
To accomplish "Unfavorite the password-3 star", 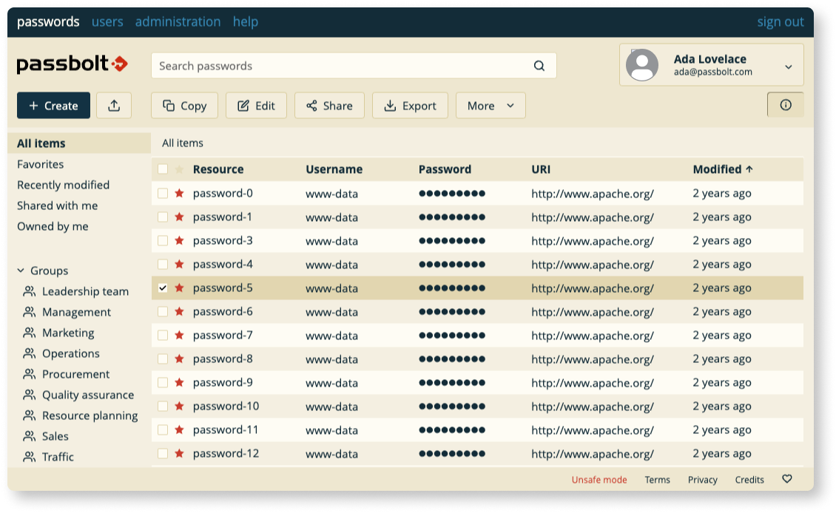I will pos(179,240).
